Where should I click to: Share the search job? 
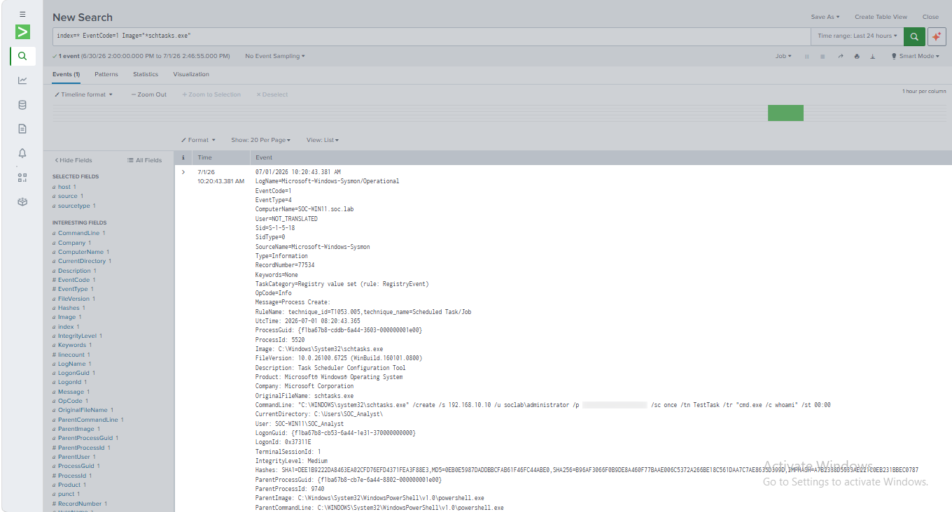pyautogui.click(x=840, y=56)
